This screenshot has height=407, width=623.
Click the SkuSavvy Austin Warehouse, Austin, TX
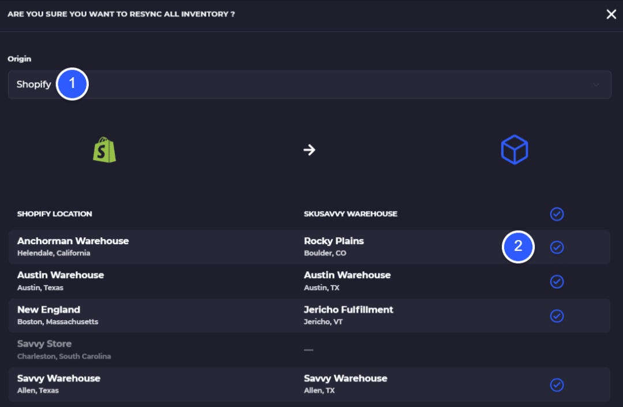pos(347,281)
